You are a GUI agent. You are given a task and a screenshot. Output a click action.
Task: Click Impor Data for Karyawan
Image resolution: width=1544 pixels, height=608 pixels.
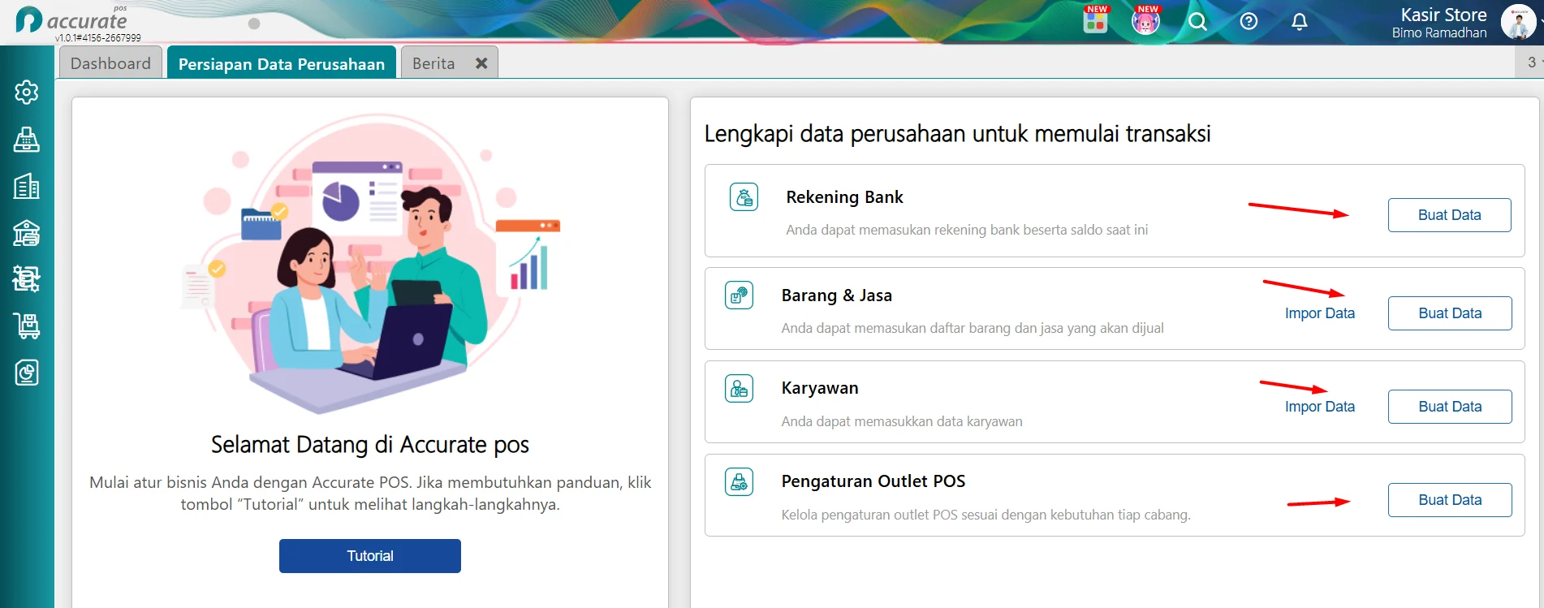pos(1320,407)
